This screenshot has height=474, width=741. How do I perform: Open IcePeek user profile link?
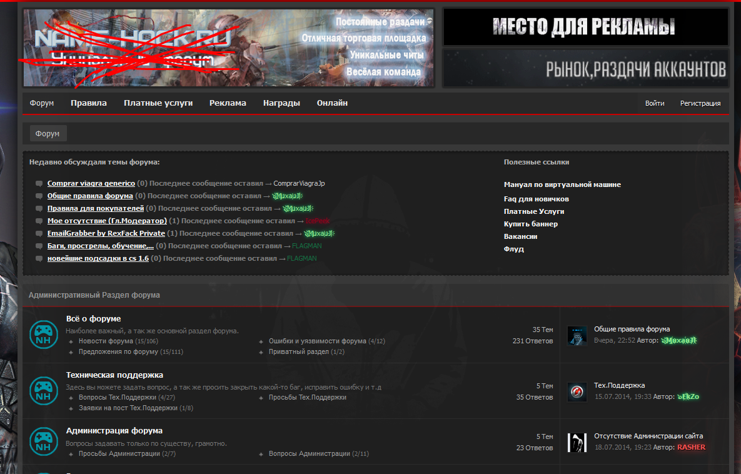pos(318,221)
